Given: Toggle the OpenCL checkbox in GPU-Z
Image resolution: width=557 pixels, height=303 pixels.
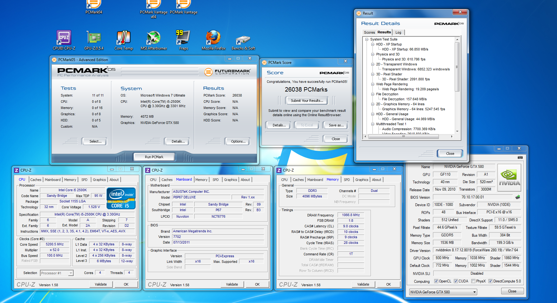Looking at the screenshot, I should [x=436, y=281].
